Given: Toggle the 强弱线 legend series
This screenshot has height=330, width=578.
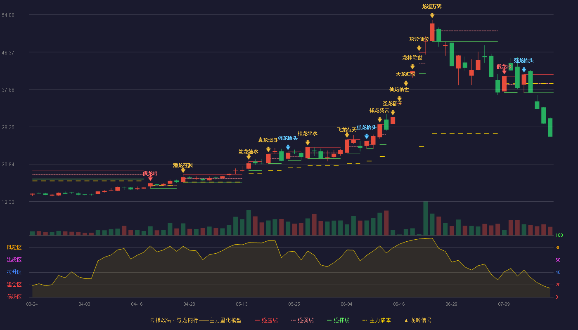Looking at the screenshot, I should pos(302,320).
